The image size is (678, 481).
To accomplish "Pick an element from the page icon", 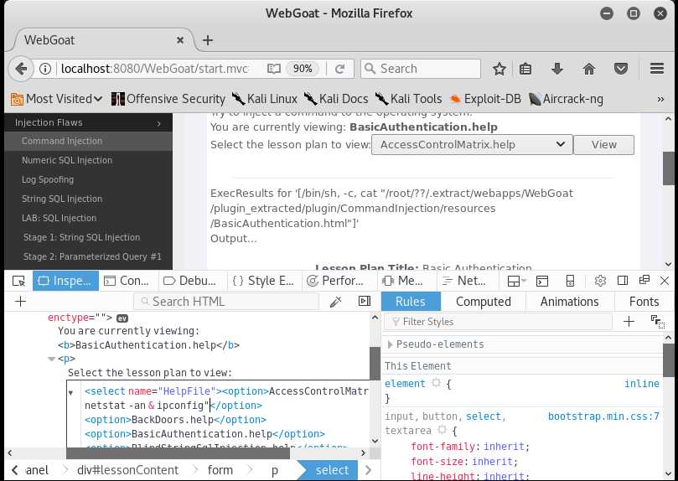I will point(18,281).
